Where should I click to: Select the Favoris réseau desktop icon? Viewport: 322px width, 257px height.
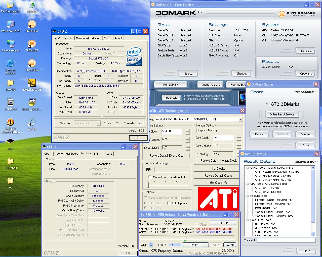[10, 46]
